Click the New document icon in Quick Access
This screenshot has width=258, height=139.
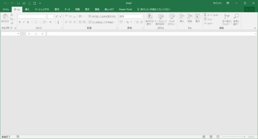coord(35,3)
